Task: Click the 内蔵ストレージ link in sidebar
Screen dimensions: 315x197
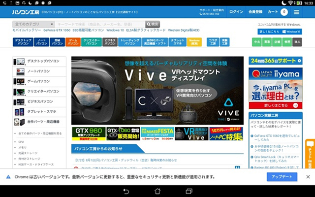Action: (x=28, y=153)
